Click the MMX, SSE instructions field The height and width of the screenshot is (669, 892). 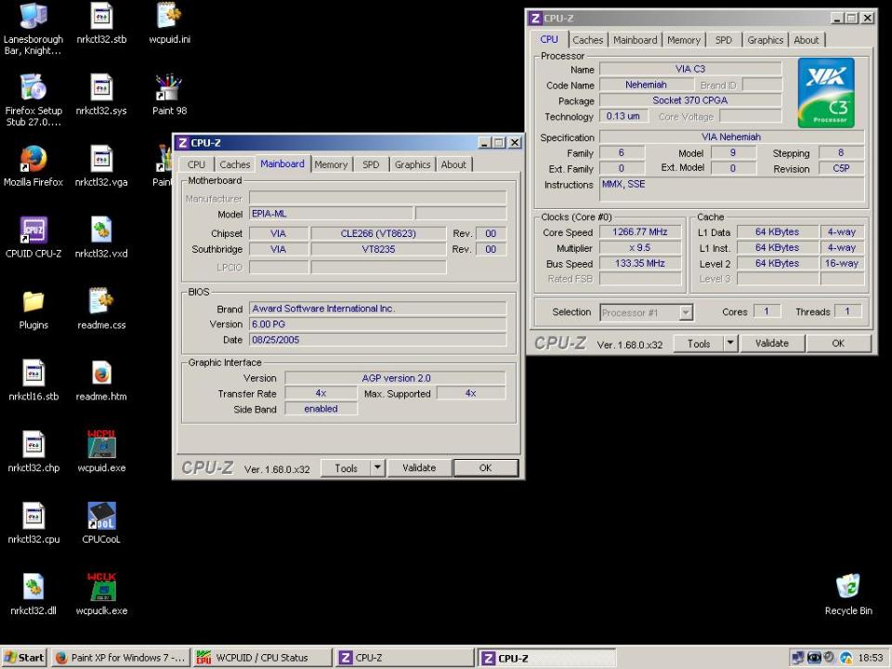[x=731, y=190]
